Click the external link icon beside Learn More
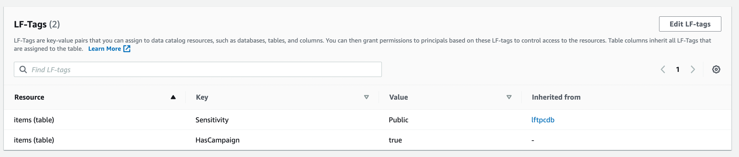The width and height of the screenshot is (739, 157). (x=127, y=49)
